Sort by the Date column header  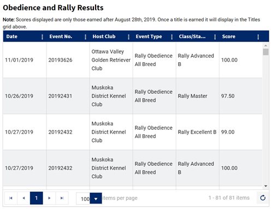[12, 37]
